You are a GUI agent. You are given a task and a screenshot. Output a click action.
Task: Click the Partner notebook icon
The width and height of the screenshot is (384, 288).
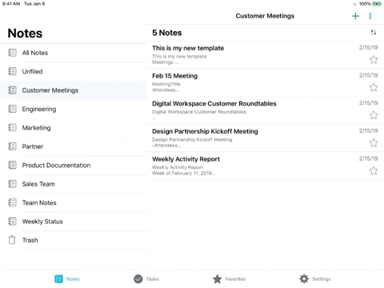point(12,146)
